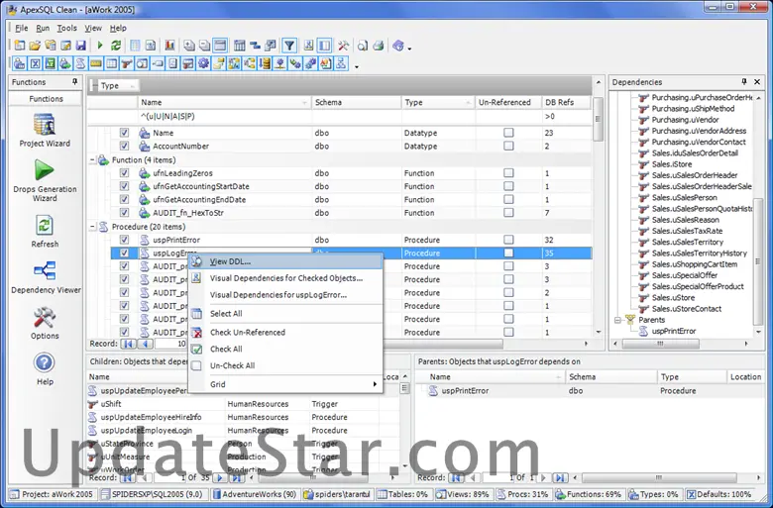Toggle the green X filter toolbar icon
This screenshot has height=508, width=773.
(51, 63)
